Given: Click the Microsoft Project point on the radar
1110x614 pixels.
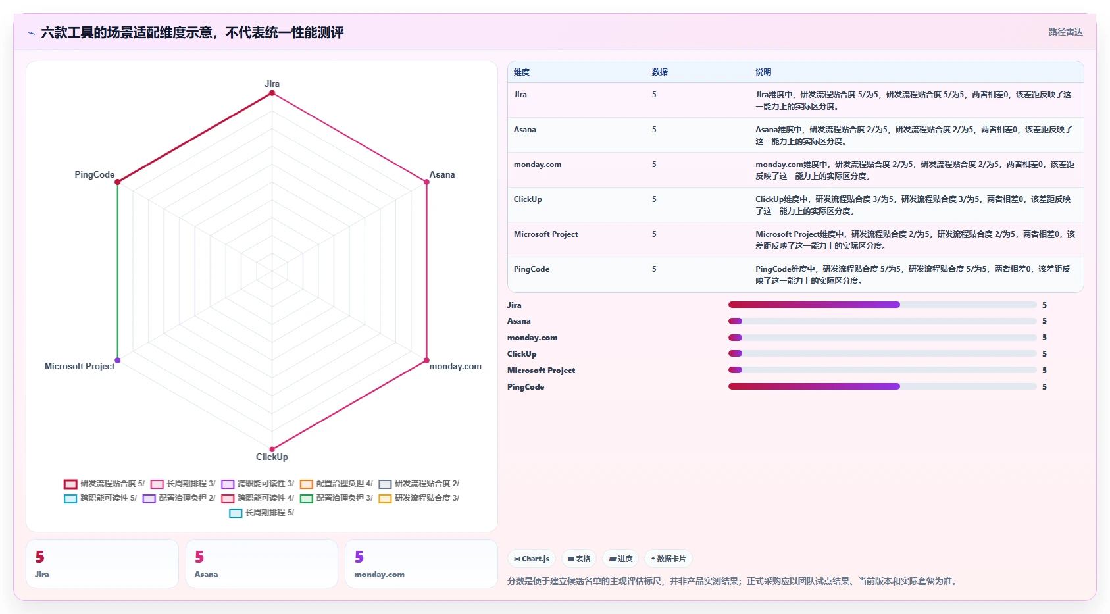Looking at the screenshot, I should (118, 360).
